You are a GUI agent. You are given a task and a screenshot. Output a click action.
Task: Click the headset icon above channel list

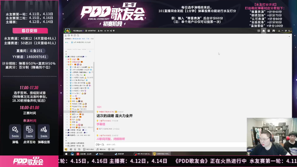(69, 35)
